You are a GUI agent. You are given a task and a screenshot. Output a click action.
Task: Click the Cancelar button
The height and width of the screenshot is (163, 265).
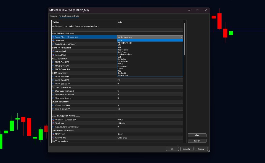click(187, 149)
